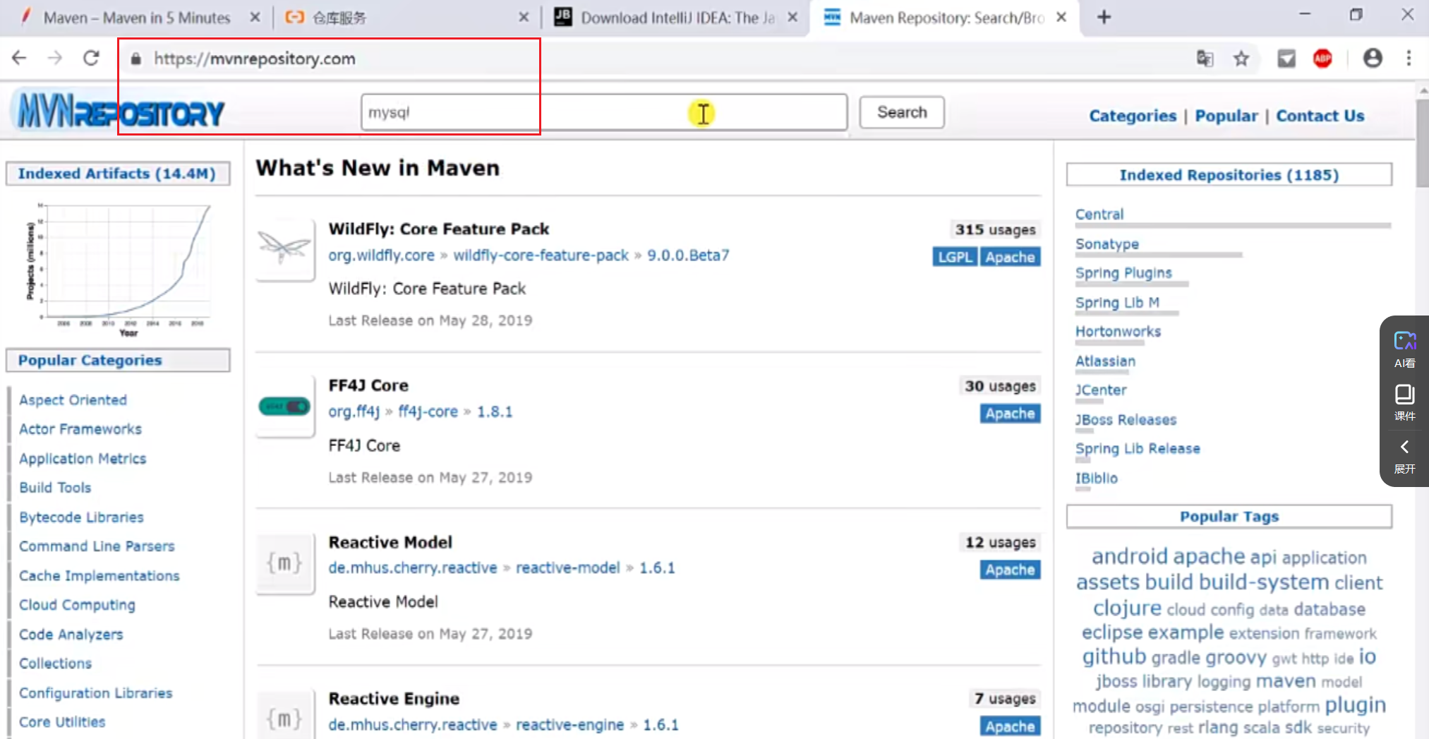Click the AI看 sidebar icon
Screen dimensions: 1429x739
click(x=1404, y=349)
